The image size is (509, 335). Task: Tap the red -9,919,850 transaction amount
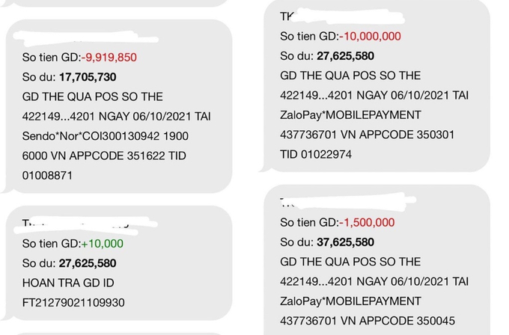109,57
